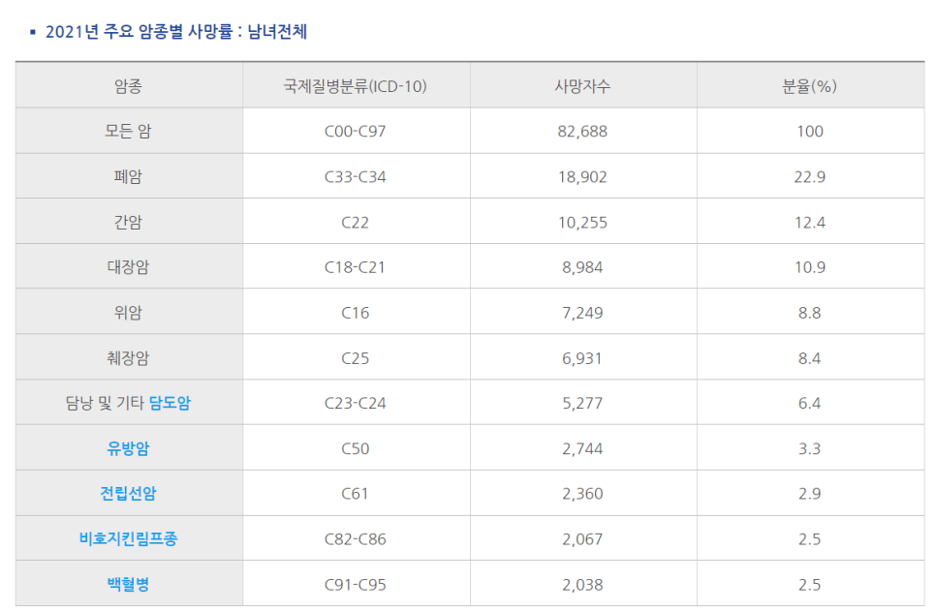The image size is (936, 611).
Task: Click the 2.5 value in 백혈병 row
Action: [x=810, y=585]
